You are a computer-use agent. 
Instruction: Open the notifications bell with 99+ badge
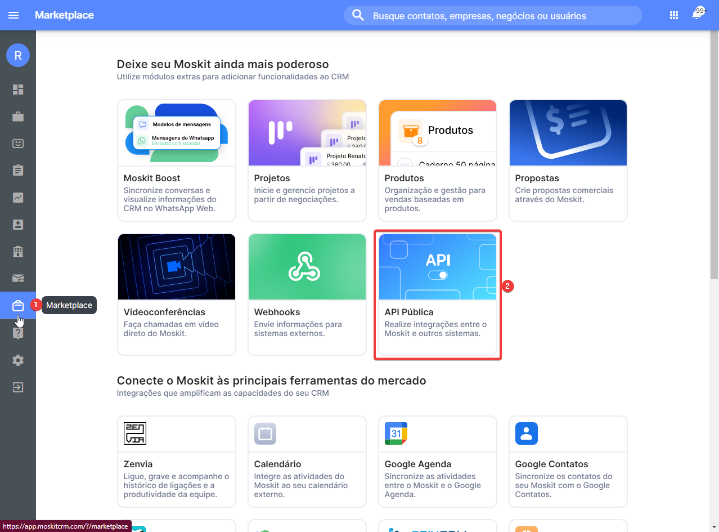pos(697,15)
